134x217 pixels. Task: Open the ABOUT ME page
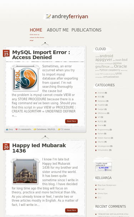58,30
